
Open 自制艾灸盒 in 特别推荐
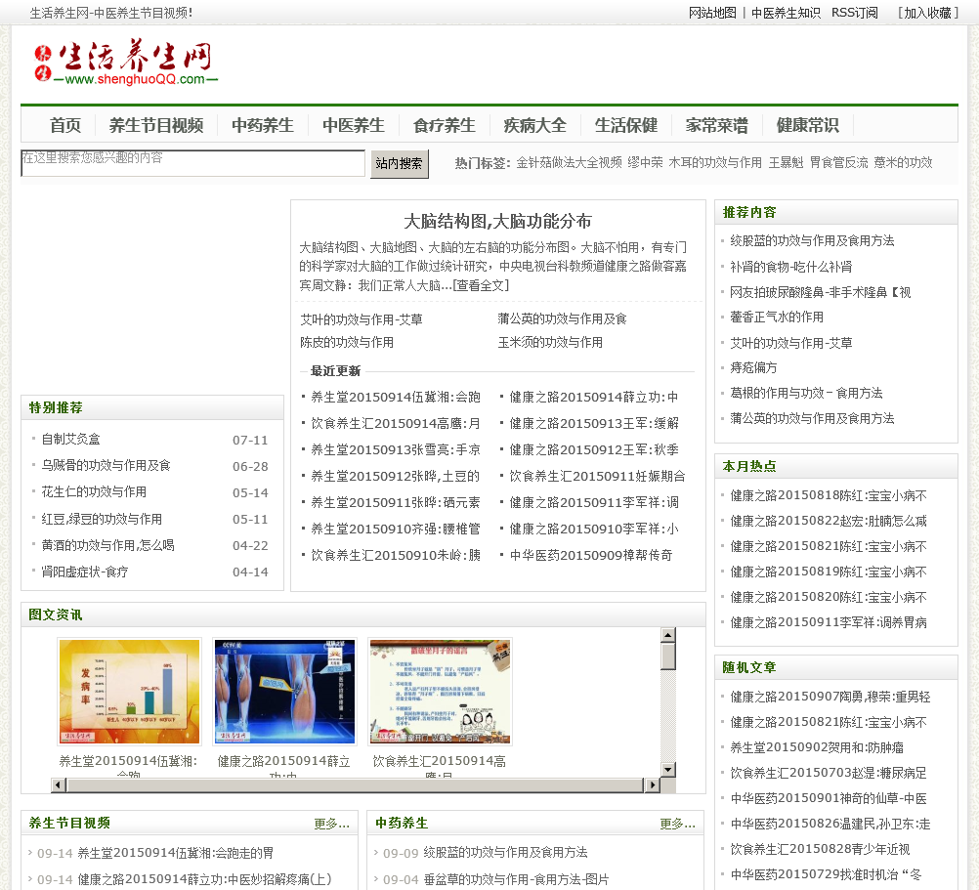(x=70, y=440)
